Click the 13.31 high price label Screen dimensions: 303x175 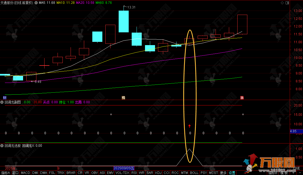pyautogui.click(x=131, y=7)
